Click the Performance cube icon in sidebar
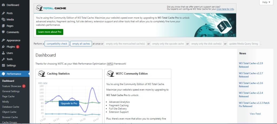Viewport: 277px width, 124px height. coord(3,74)
